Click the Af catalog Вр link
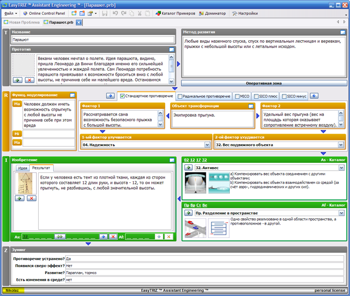 point(193,205)
